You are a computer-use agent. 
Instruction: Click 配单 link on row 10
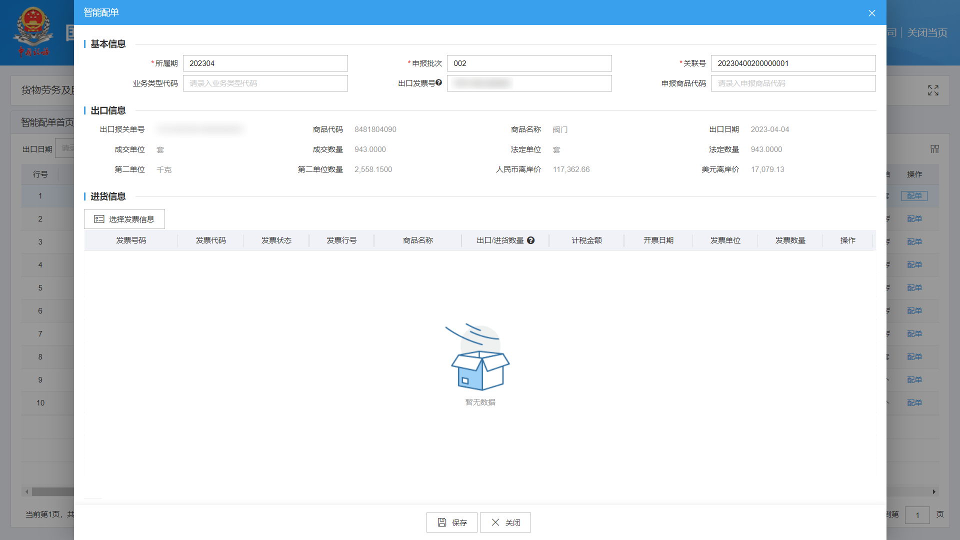[x=914, y=402]
